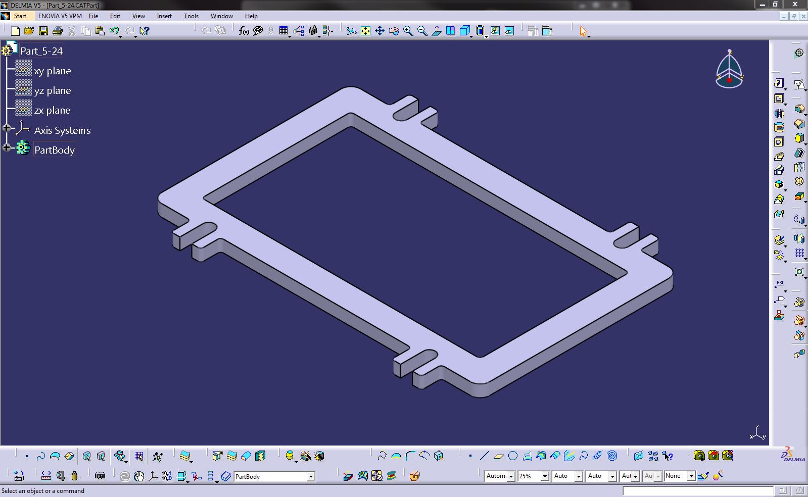Screen dimensions: 808x497
Task: Open the Tools menu
Action: coord(191,16)
